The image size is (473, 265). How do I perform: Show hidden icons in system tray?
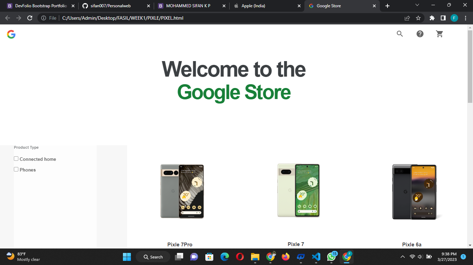coord(402,257)
